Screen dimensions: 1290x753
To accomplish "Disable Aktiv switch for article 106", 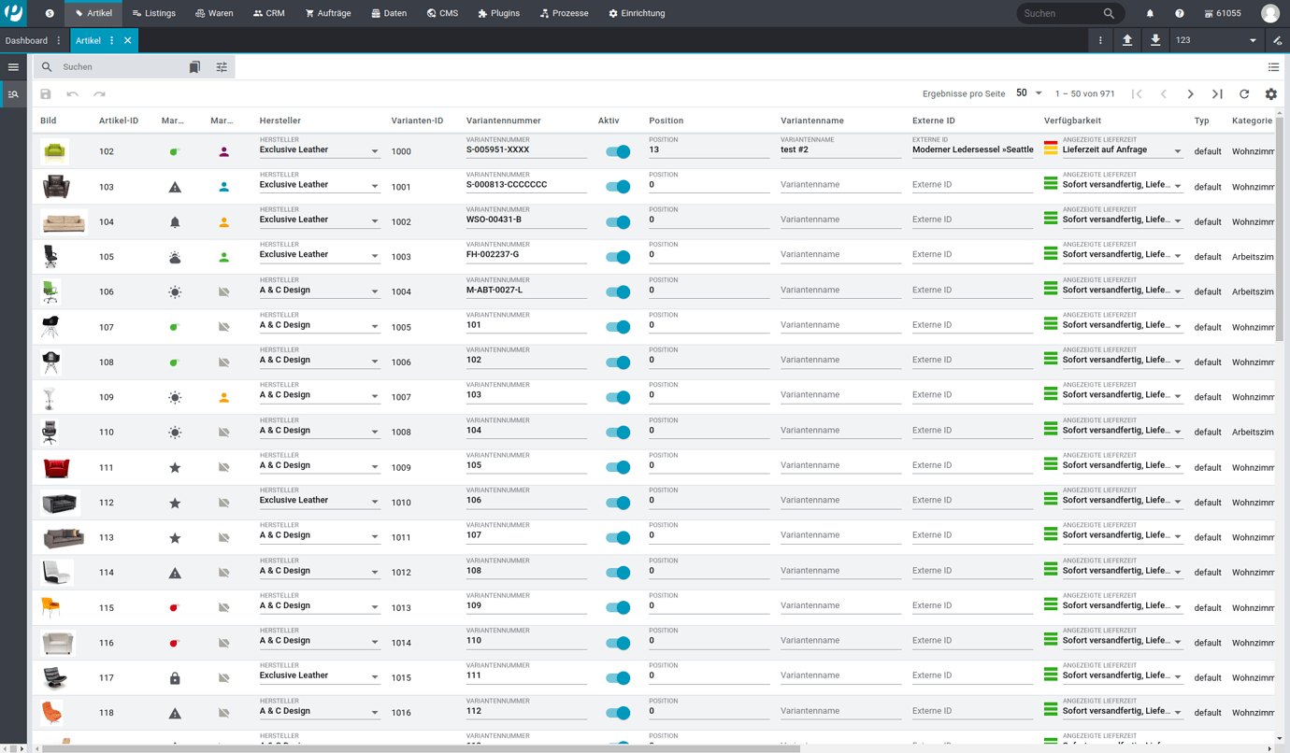I will tap(617, 291).
